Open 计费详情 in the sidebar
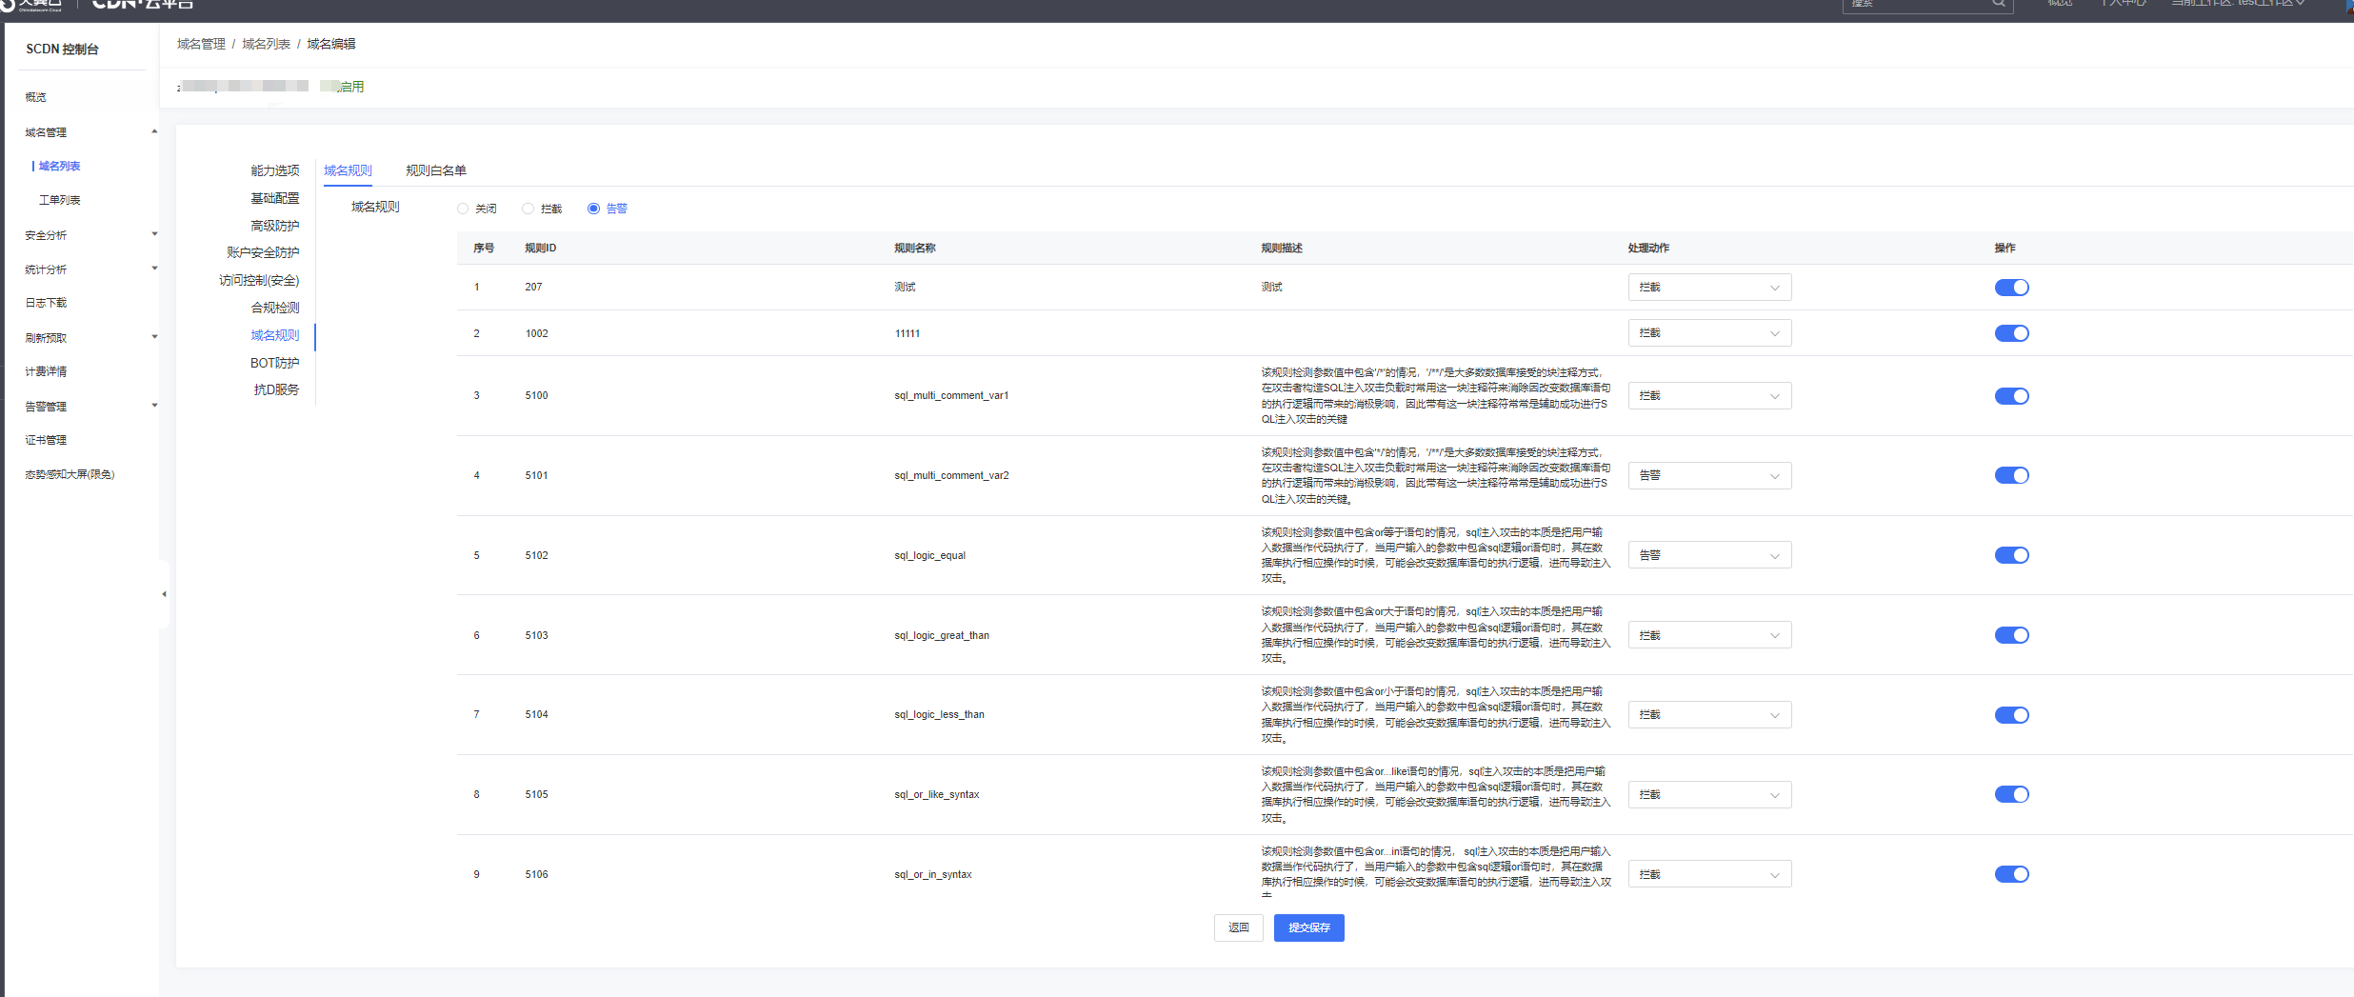The image size is (2354, 997). coord(46,371)
